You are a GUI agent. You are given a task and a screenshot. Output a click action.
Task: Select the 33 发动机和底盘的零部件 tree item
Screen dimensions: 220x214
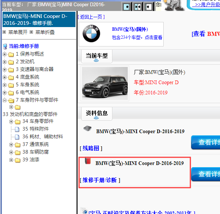coord(30,114)
